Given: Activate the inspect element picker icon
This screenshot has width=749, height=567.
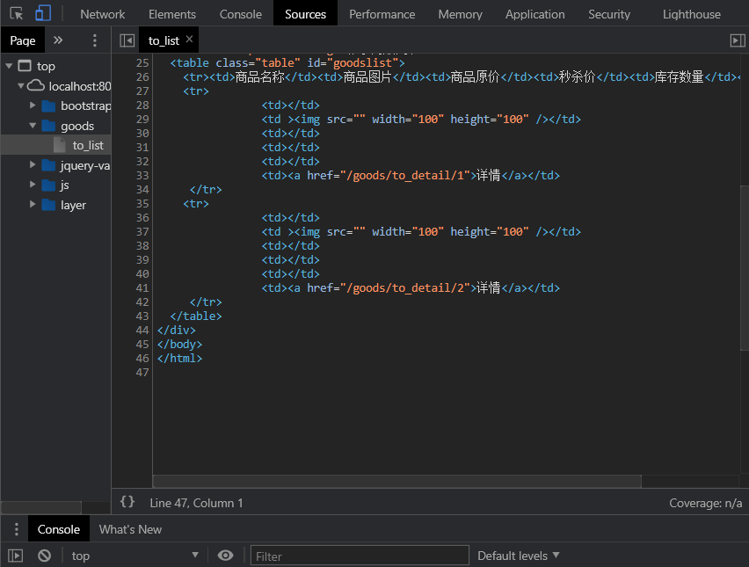Looking at the screenshot, I should coord(17,14).
